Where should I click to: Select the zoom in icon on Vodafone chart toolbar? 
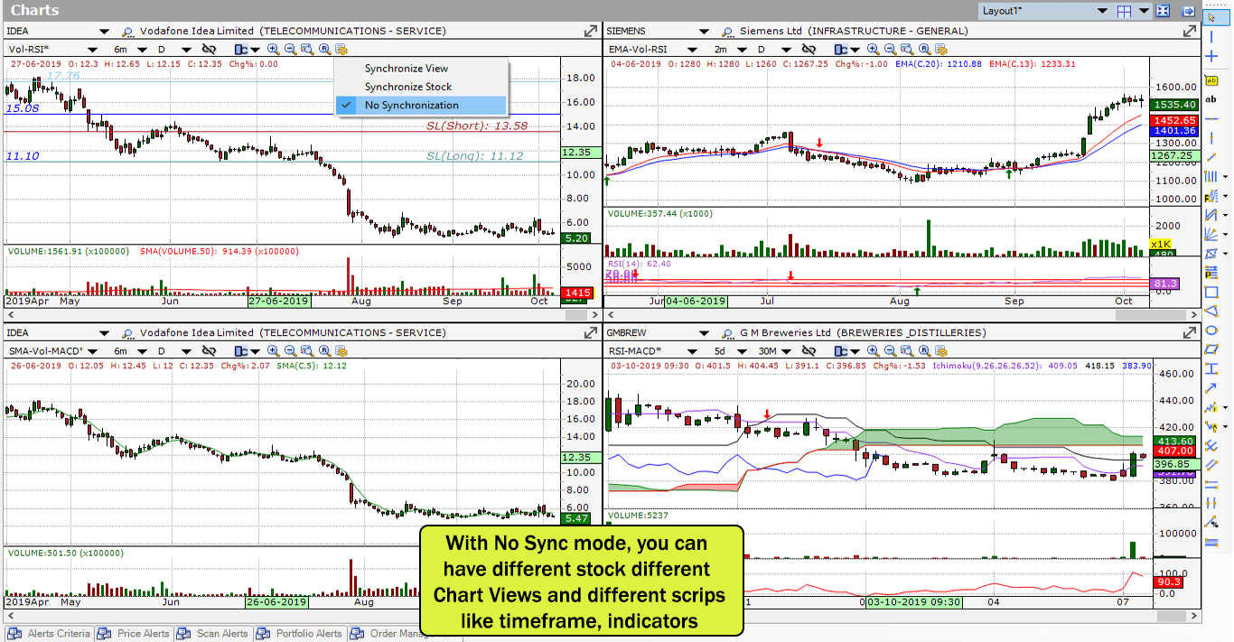click(x=273, y=50)
